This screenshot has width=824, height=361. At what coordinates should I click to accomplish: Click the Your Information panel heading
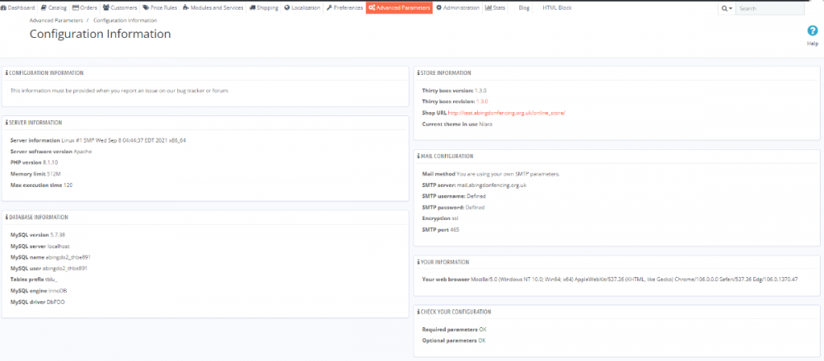(x=443, y=262)
